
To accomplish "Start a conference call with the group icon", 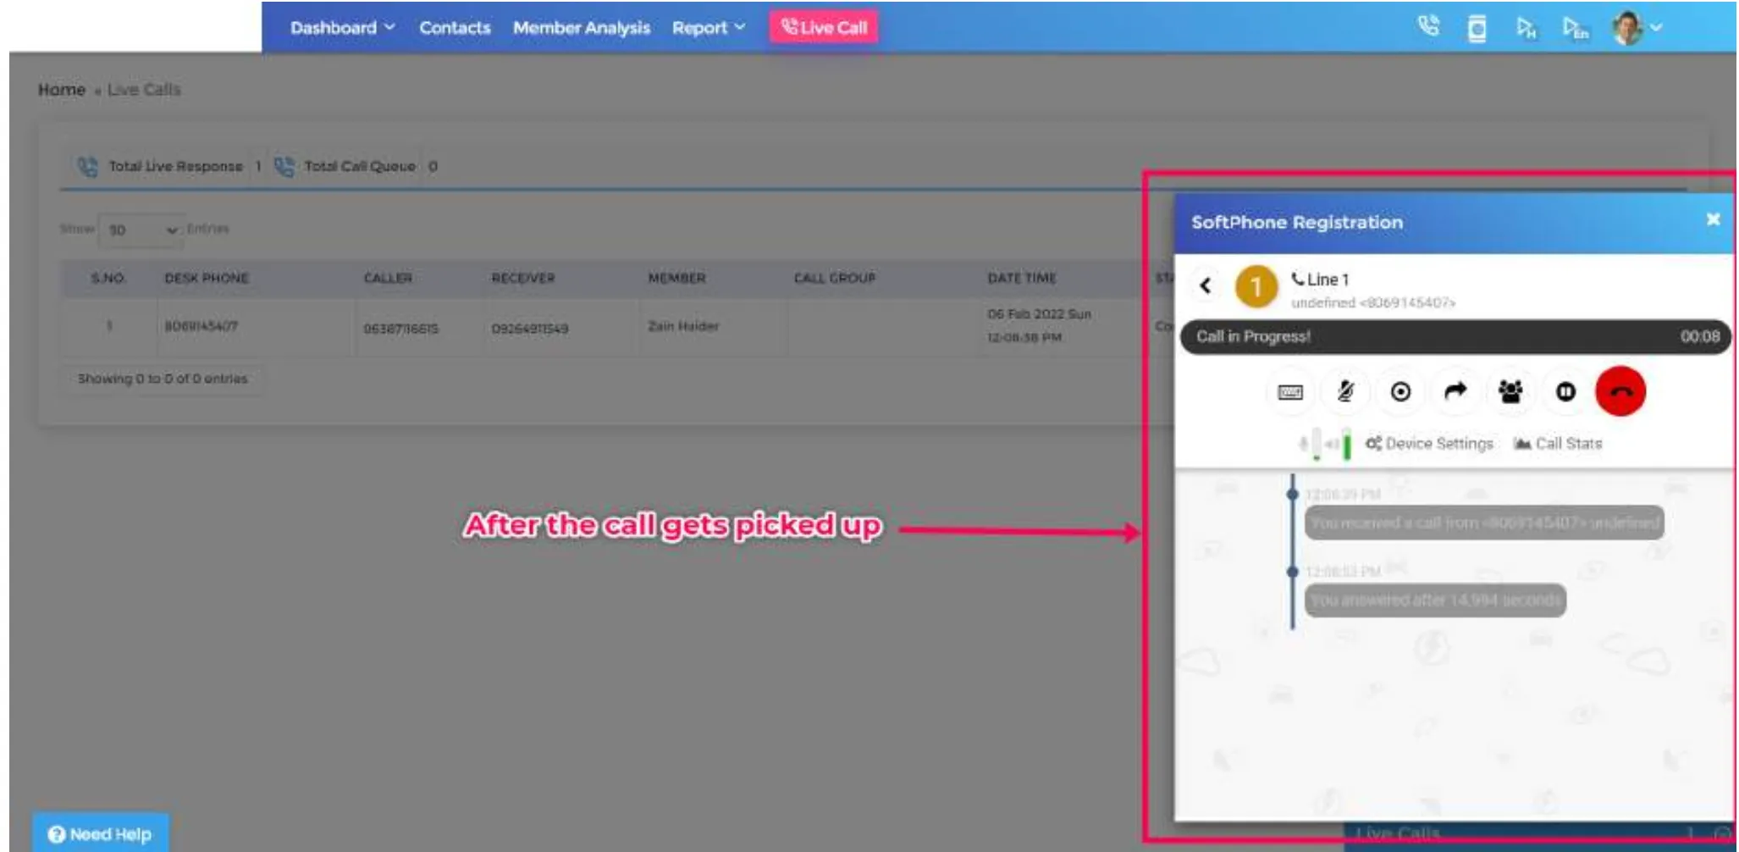I will coord(1510,392).
